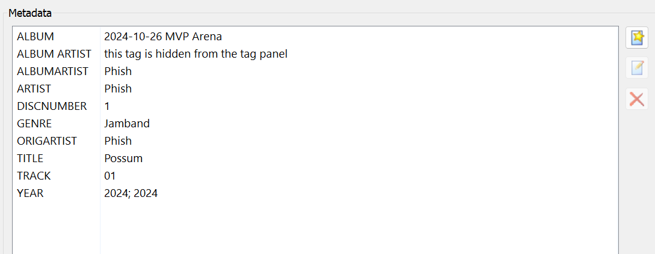655x254 pixels.
Task: Select the TITLE tag name
Action: pyautogui.click(x=30, y=159)
